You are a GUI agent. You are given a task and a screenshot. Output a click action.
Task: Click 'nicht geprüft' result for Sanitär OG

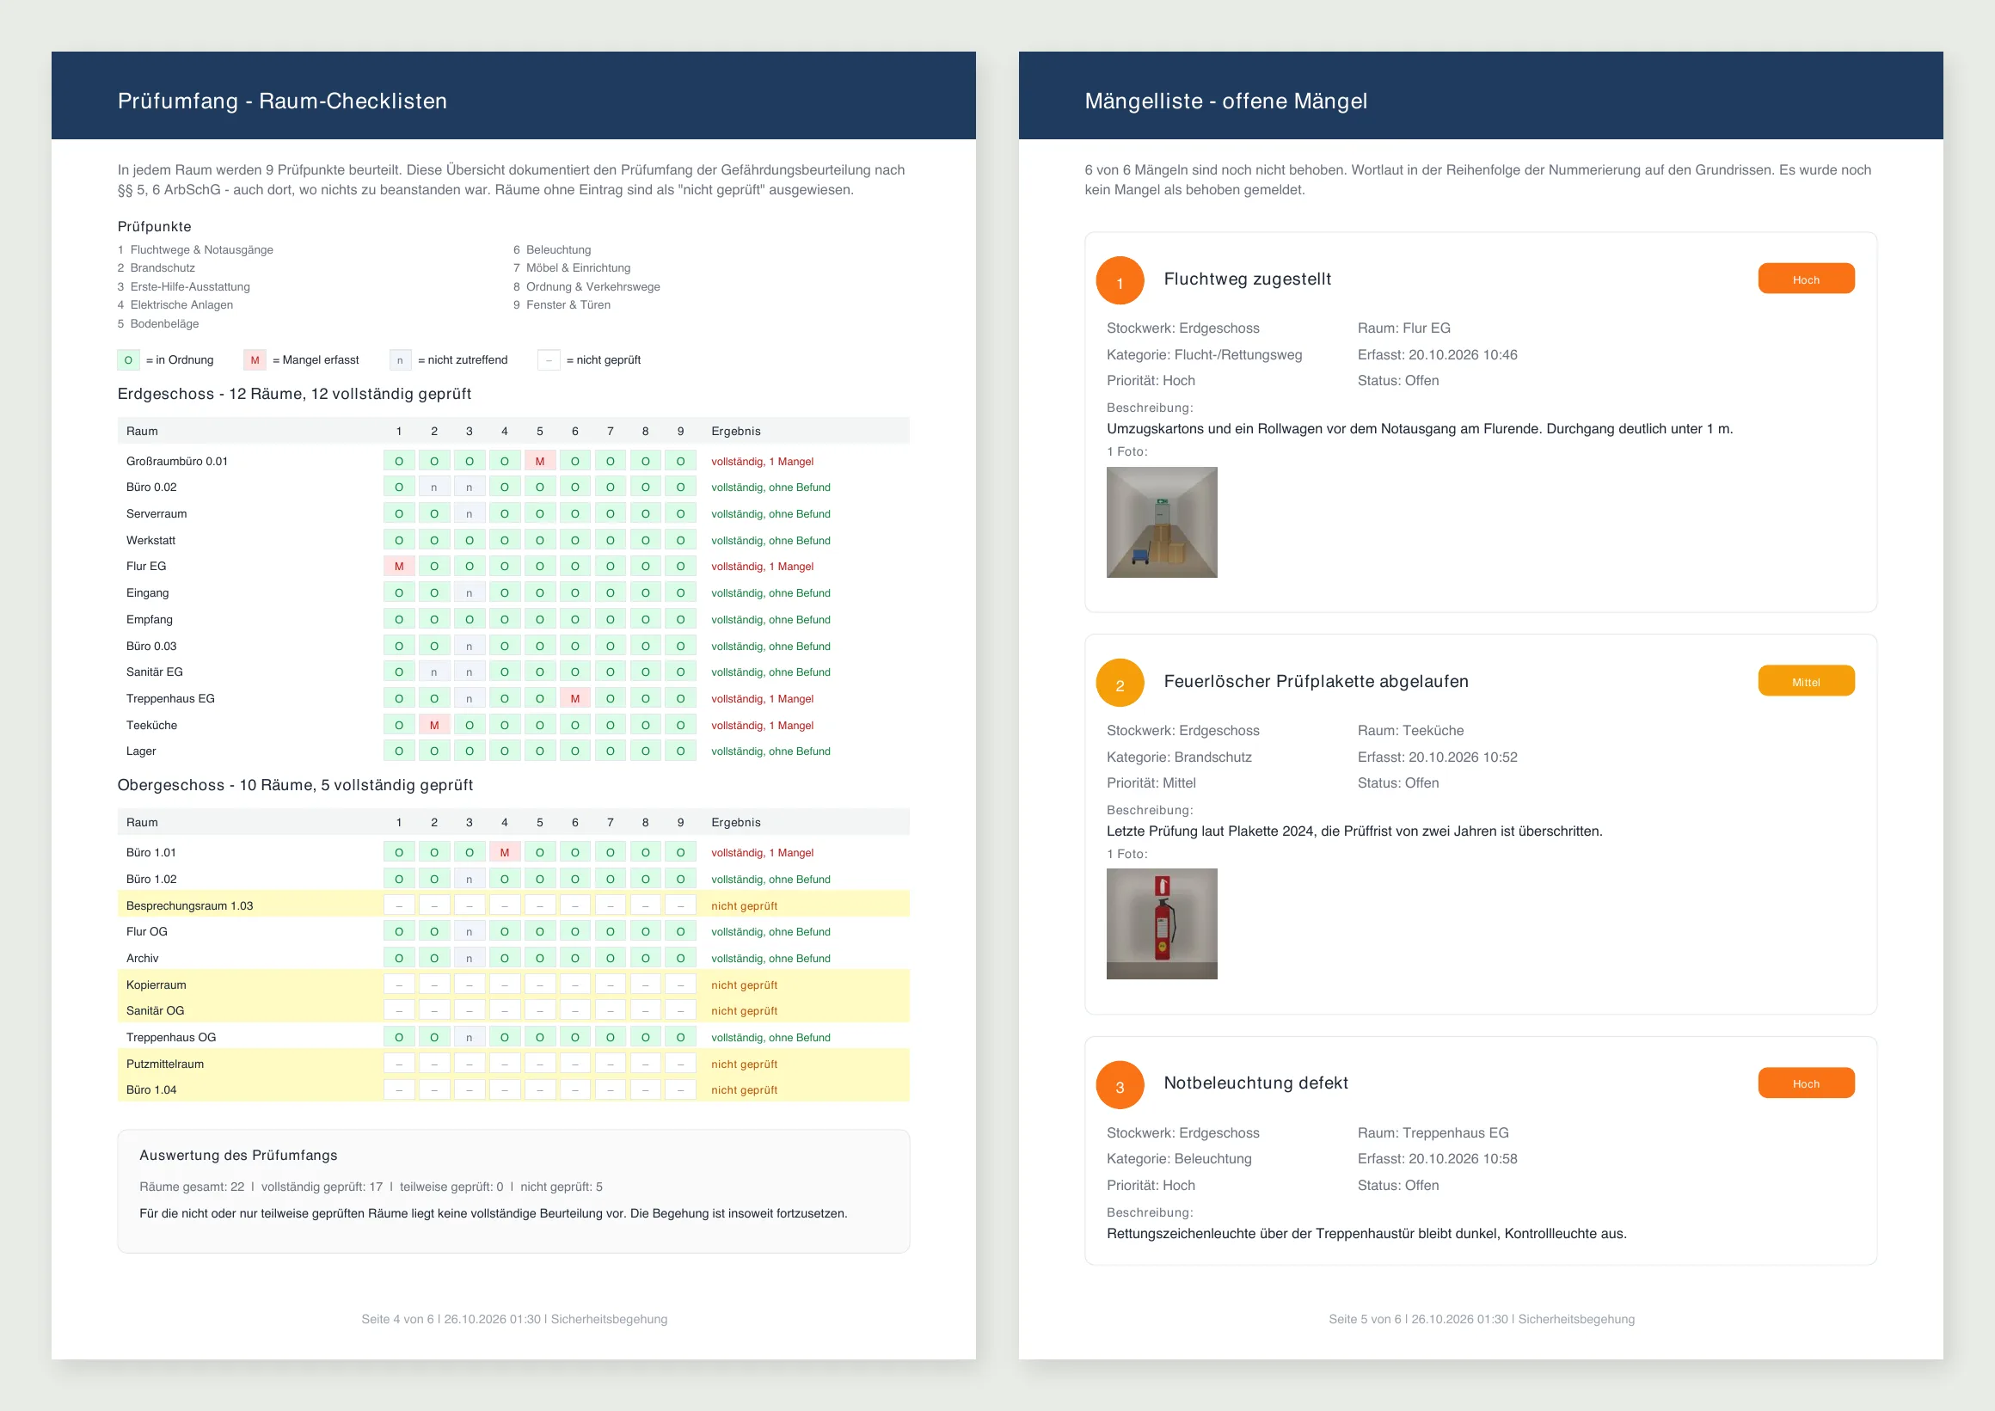pos(744,1010)
